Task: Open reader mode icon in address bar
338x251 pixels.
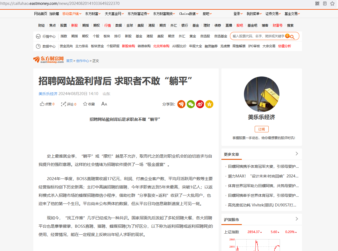Action: [325, 3]
